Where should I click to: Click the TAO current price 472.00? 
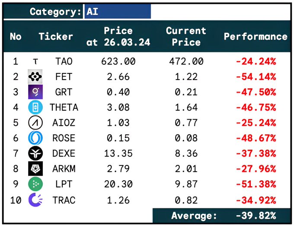186,62
